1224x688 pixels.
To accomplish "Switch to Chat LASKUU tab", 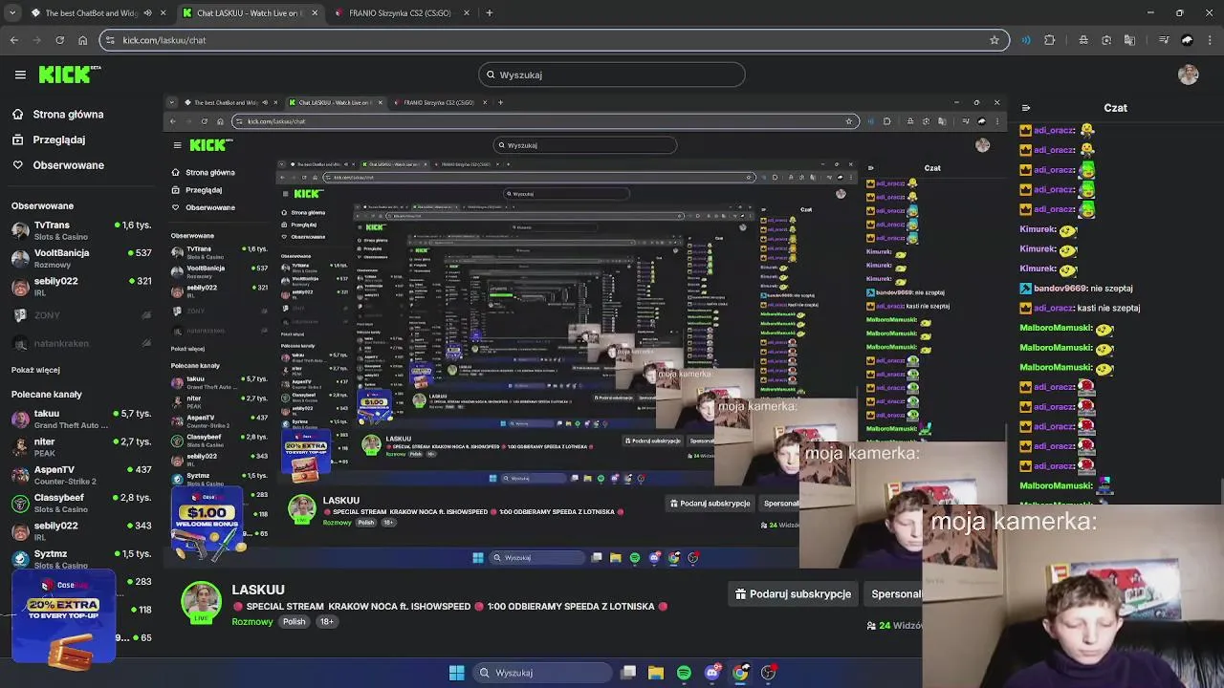I will [249, 13].
